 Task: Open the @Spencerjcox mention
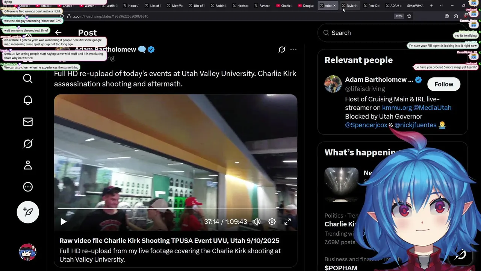click(366, 125)
